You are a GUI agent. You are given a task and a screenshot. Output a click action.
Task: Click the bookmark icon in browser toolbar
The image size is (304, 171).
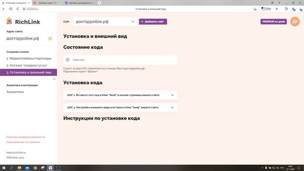276,9
